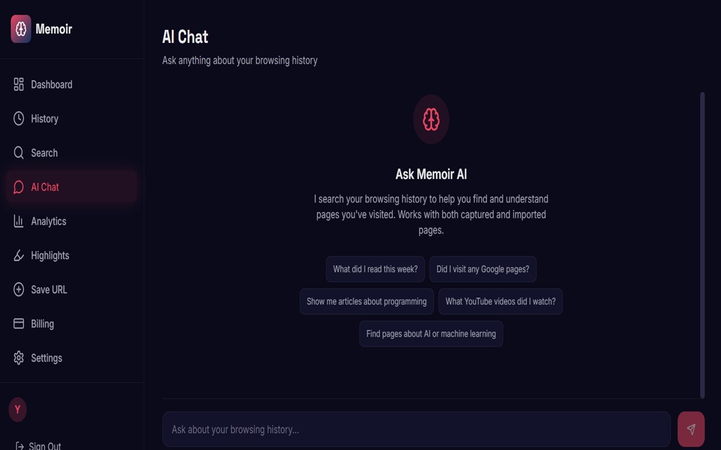
Task: Click the Save URL plus icon
Action: pyautogui.click(x=19, y=290)
